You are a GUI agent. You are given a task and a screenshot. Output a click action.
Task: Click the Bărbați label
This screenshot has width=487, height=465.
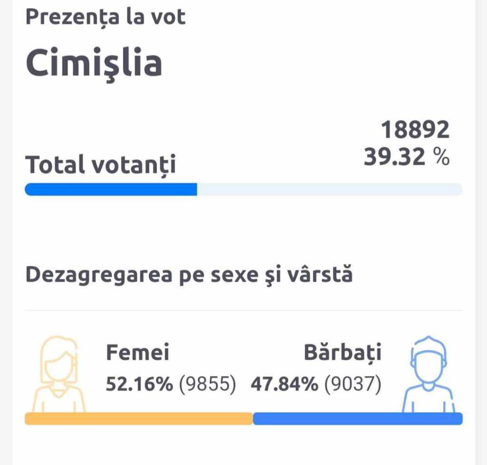click(x=342, y=353)
